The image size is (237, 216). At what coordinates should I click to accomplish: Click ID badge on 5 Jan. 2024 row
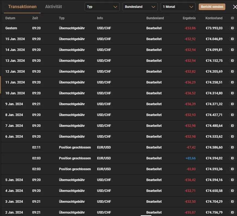pyautogui.click(x=232, y=180)
